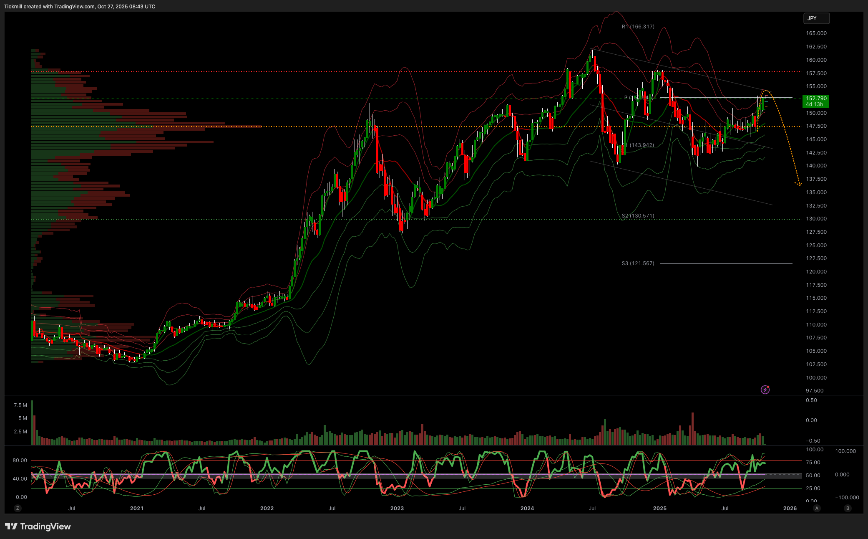Click the 2021 label on the time axis
Viewport: 868px width, 539px height.
click(136, 508)
